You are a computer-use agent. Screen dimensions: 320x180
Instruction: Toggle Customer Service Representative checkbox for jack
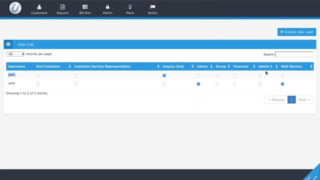pyautogui.click(x=75, y=75)
